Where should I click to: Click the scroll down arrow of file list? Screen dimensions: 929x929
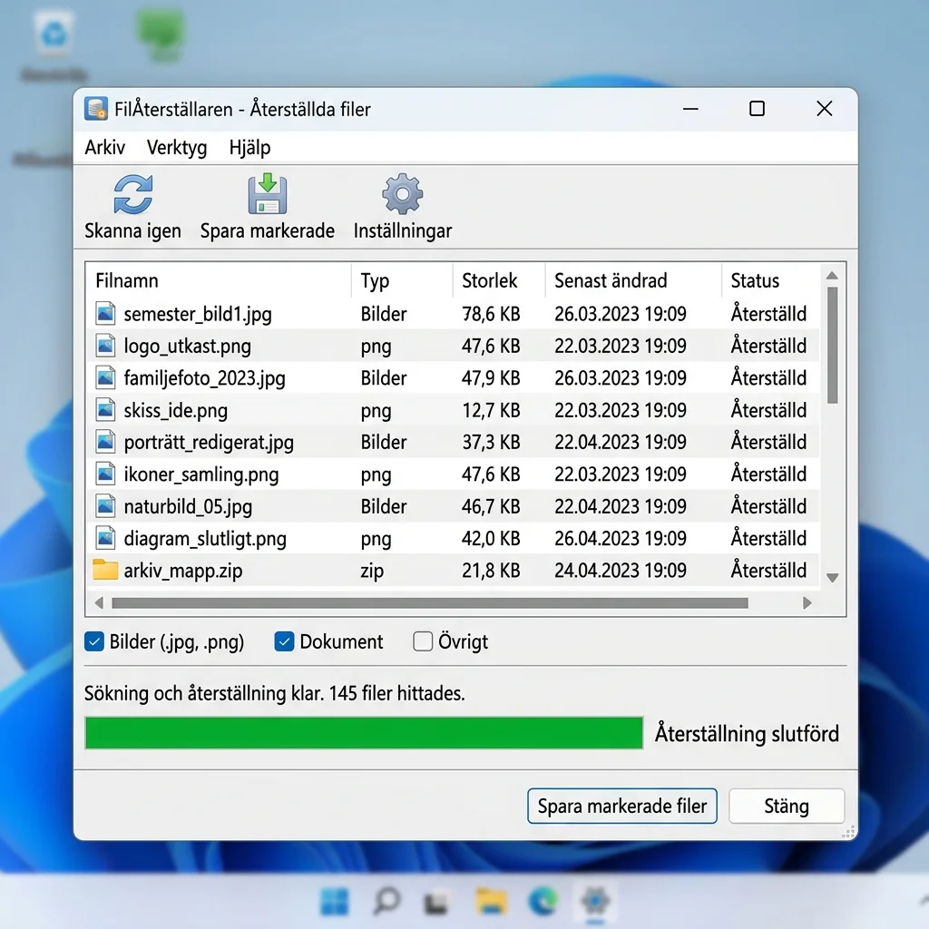coord(833,578)
